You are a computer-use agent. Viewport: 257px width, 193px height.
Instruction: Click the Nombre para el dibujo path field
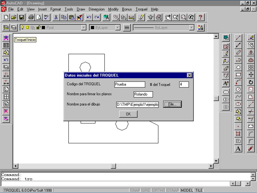click(137, 104)
